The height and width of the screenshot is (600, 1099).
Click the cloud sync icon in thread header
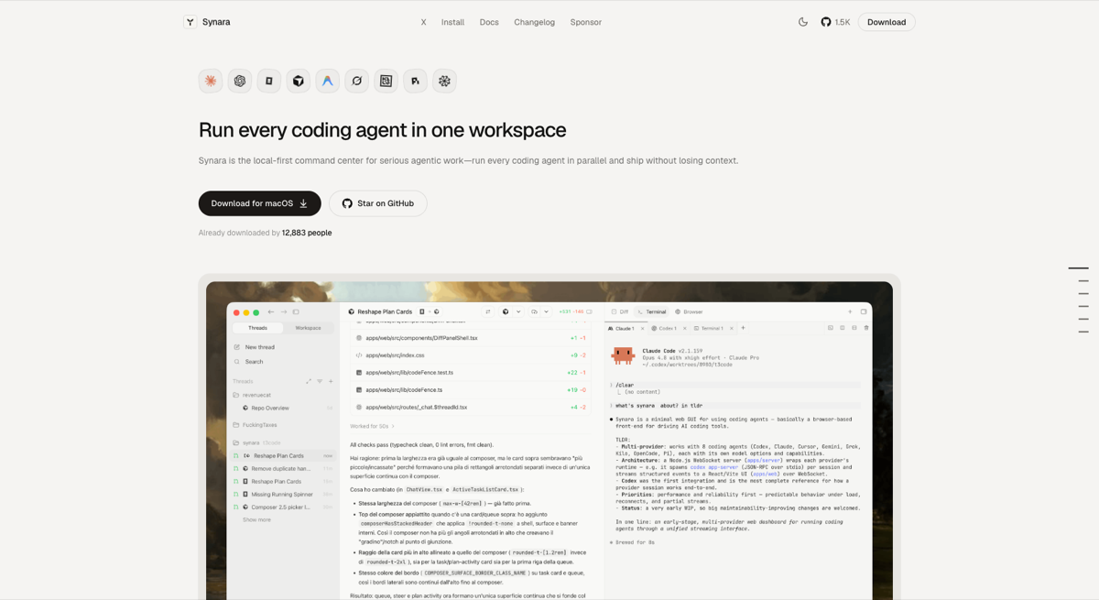[534, 311]
